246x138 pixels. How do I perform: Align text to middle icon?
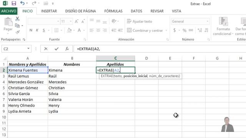coord(98,21)
